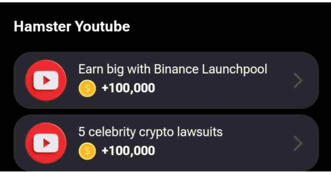Tap the red play triangle in the crypto lawsuits icon
Screen dimensions: 331x173
pos(46,143)
